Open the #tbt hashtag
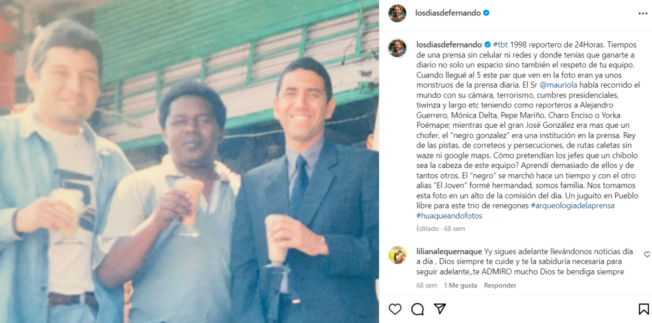The height and width of the screenshot is (323, 652). click(500, 45)
